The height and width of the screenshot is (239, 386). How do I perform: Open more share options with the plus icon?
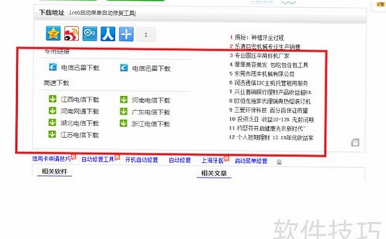126,34
